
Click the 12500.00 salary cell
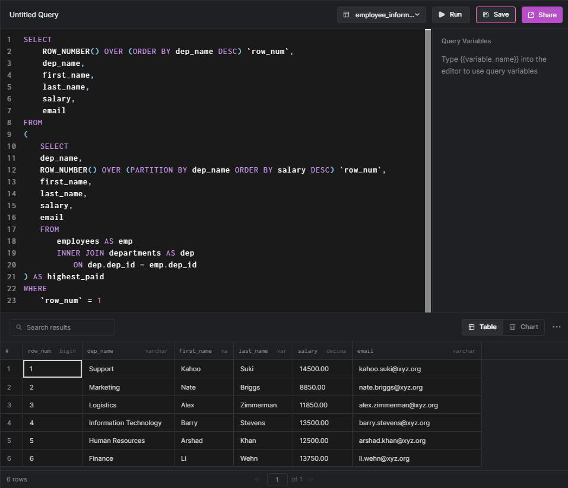[322, 441]
